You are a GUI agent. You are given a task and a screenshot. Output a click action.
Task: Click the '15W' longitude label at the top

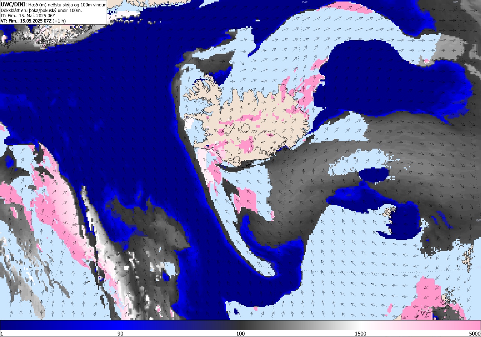(304, 2)
